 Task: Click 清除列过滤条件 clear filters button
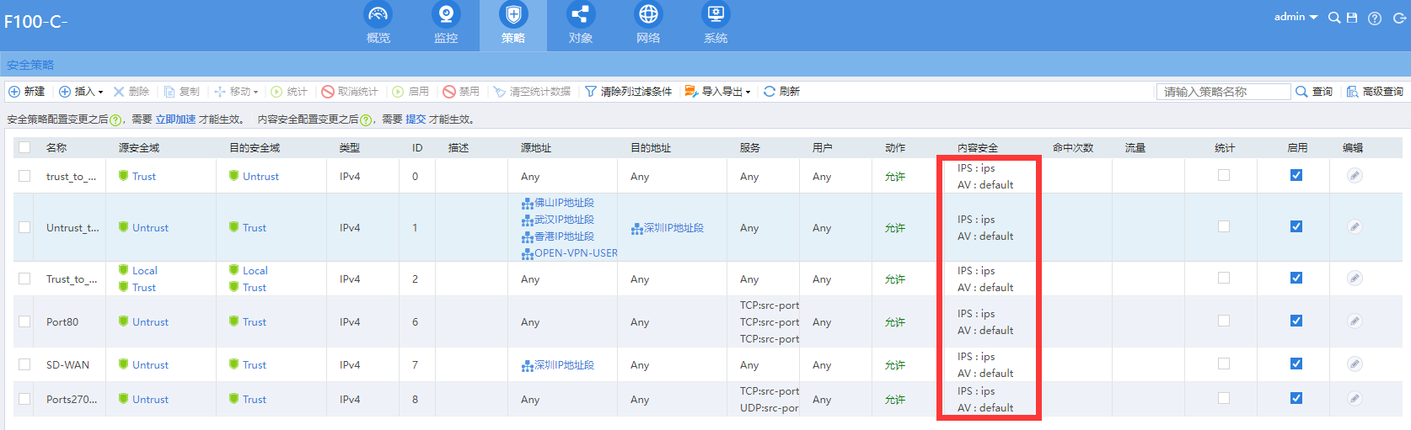629,92
